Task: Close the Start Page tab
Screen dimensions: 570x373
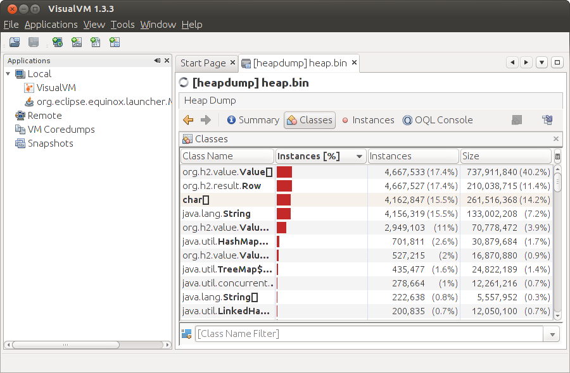Action: (232, 63)
